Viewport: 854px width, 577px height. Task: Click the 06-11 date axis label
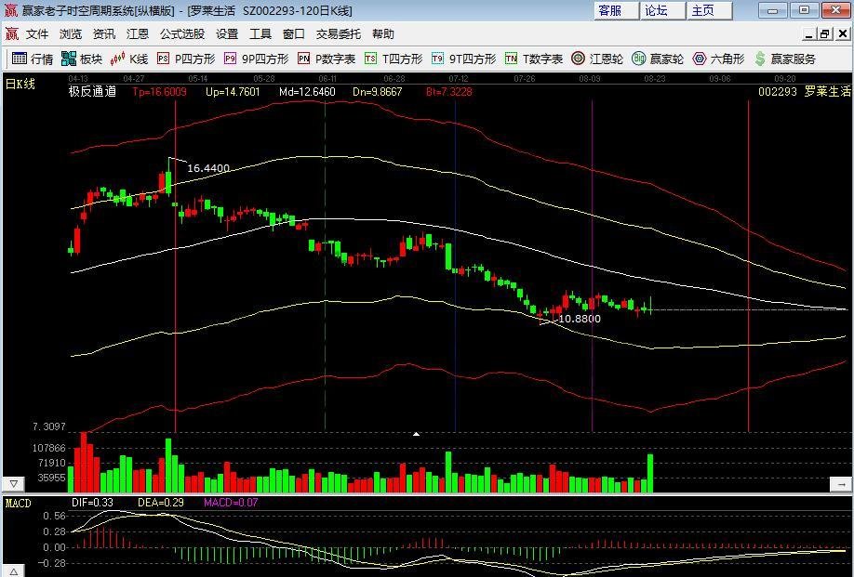tap(327, 79)
